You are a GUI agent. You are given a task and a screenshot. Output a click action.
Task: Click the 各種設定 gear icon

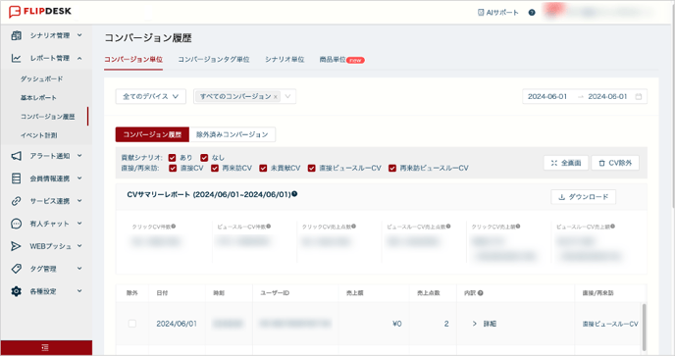[17, 291]
